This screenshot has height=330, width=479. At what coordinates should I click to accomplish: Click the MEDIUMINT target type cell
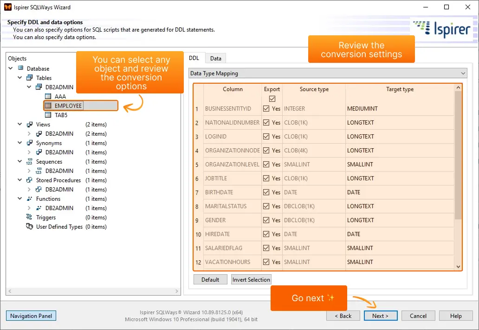click(x=400, y=109)
